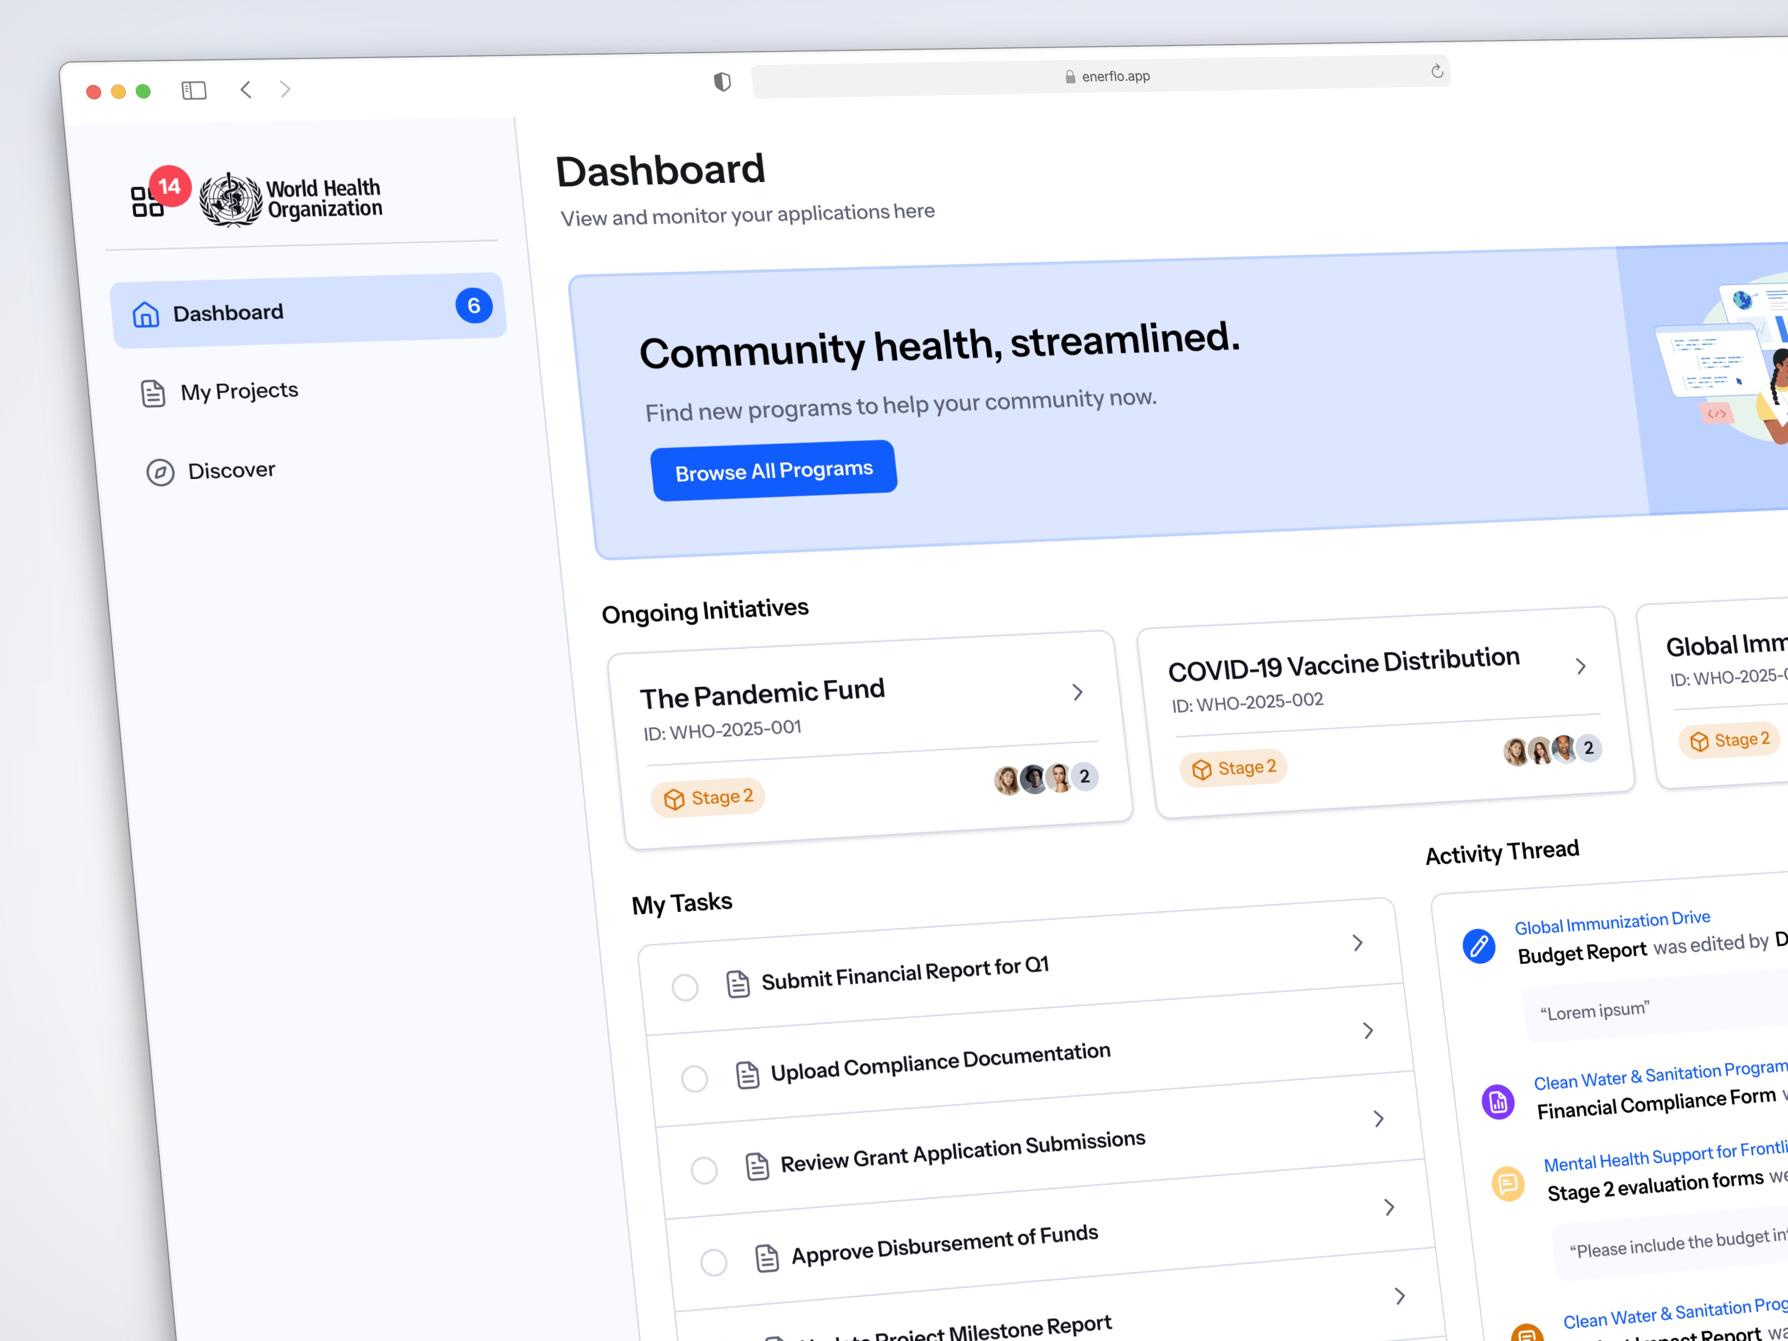1788x1341 pixels.
Task: Expand The Pandemic Fund card chevron
Action: (x=1077, y=692)
